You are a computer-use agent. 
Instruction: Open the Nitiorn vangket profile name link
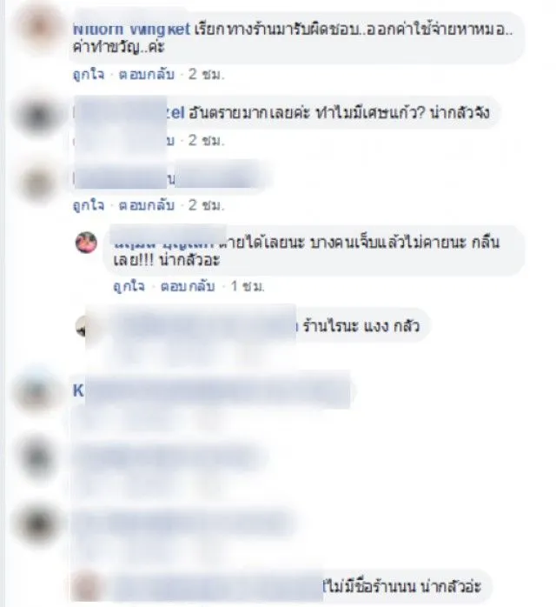coord(131,29)
